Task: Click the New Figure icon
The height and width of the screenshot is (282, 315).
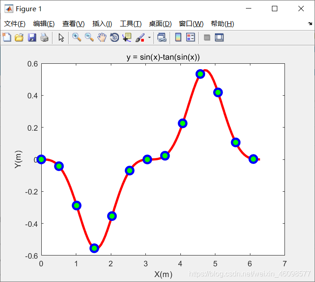Action: point(7,37)
